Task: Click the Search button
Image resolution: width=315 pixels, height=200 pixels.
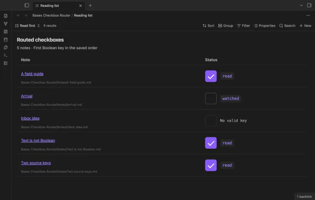Action: tap(287, 26)
